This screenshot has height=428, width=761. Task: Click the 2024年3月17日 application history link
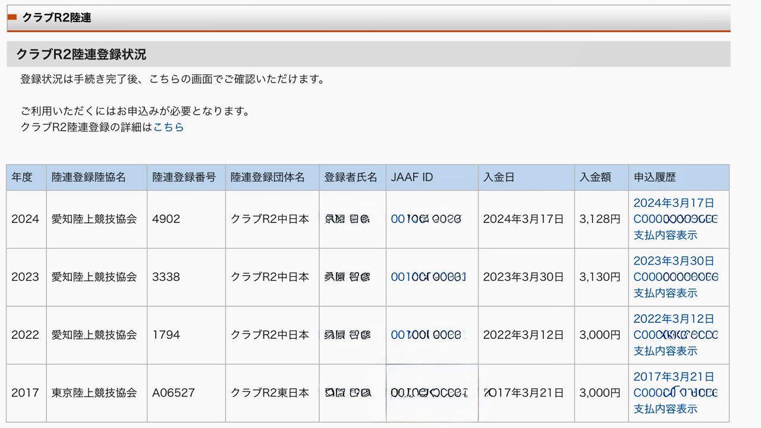(x=674, y=203)
